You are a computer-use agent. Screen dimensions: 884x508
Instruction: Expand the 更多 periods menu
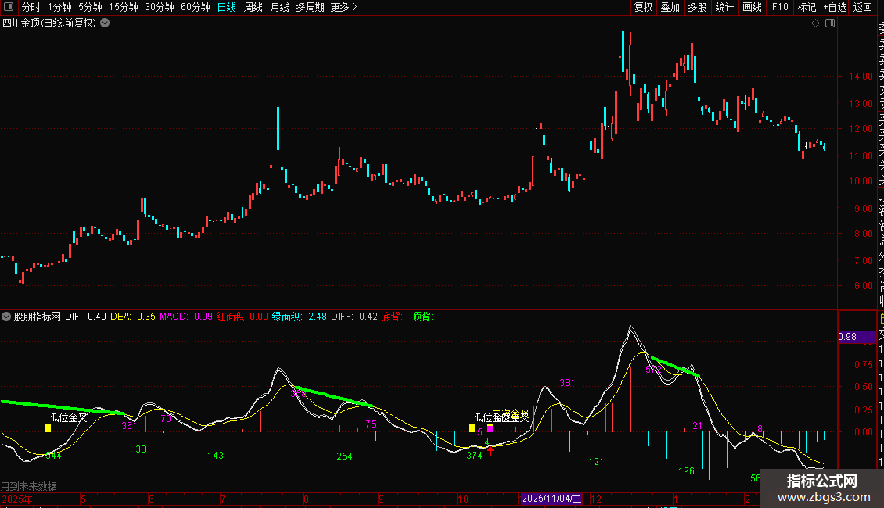pyautogui.click(x=344, y=7)
